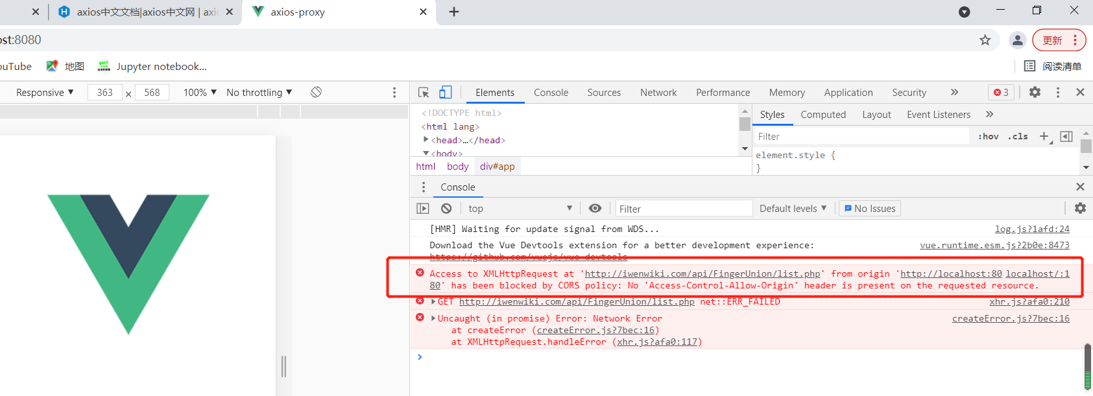Image resolution: width=1093 pixels, height=396 pixels.
Task: Open the vue.runtime.esm.js?2b0e:8473 source link
Action: 994,245
